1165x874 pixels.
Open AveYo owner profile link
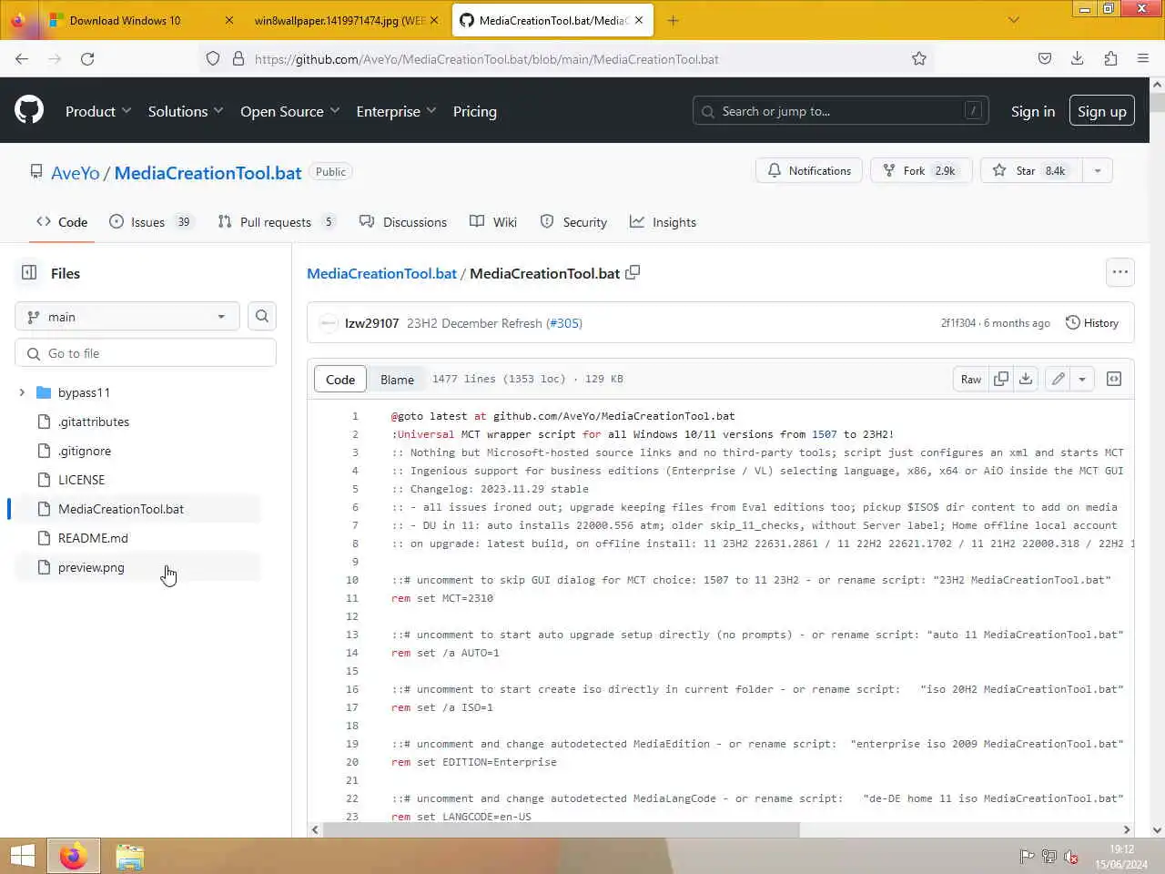coord(76,173)
